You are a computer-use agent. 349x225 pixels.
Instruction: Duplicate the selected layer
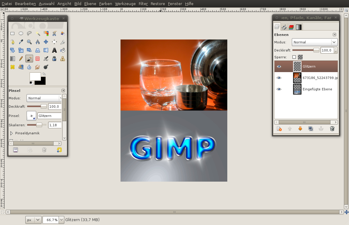coord(311,129)
